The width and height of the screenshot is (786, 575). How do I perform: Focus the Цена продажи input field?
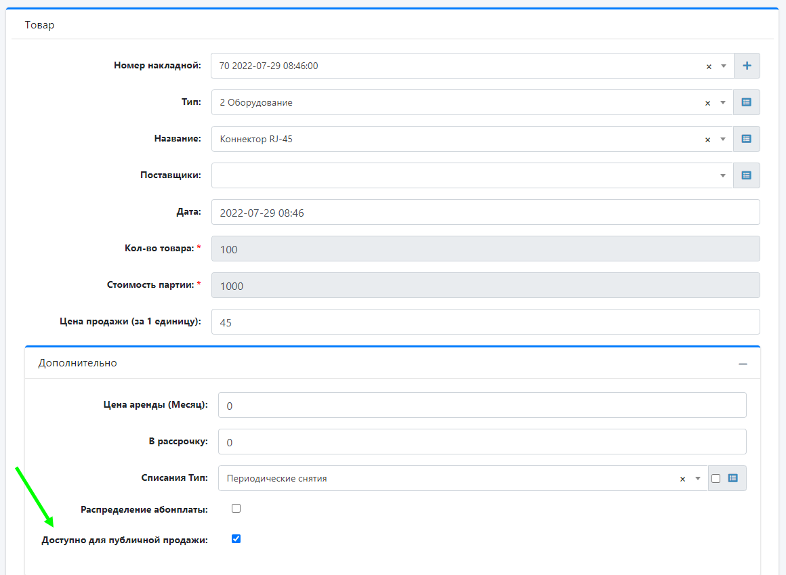pyautogui.click(x=484, y=322)
